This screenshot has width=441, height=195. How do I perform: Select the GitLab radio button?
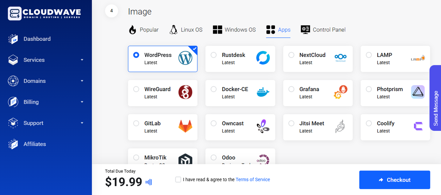tap(136, 123)
